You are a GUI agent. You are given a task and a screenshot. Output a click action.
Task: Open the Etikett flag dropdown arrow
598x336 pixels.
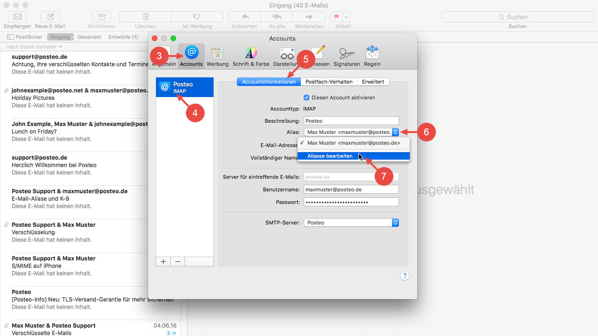pos(346,17)
